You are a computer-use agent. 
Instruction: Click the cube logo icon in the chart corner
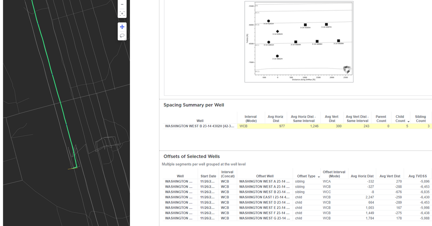pyautogui.click(x=346, y=69)
